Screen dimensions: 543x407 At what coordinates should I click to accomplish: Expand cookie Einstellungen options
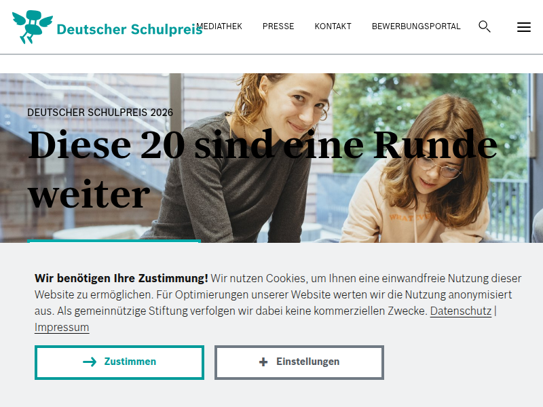[299, 362]
